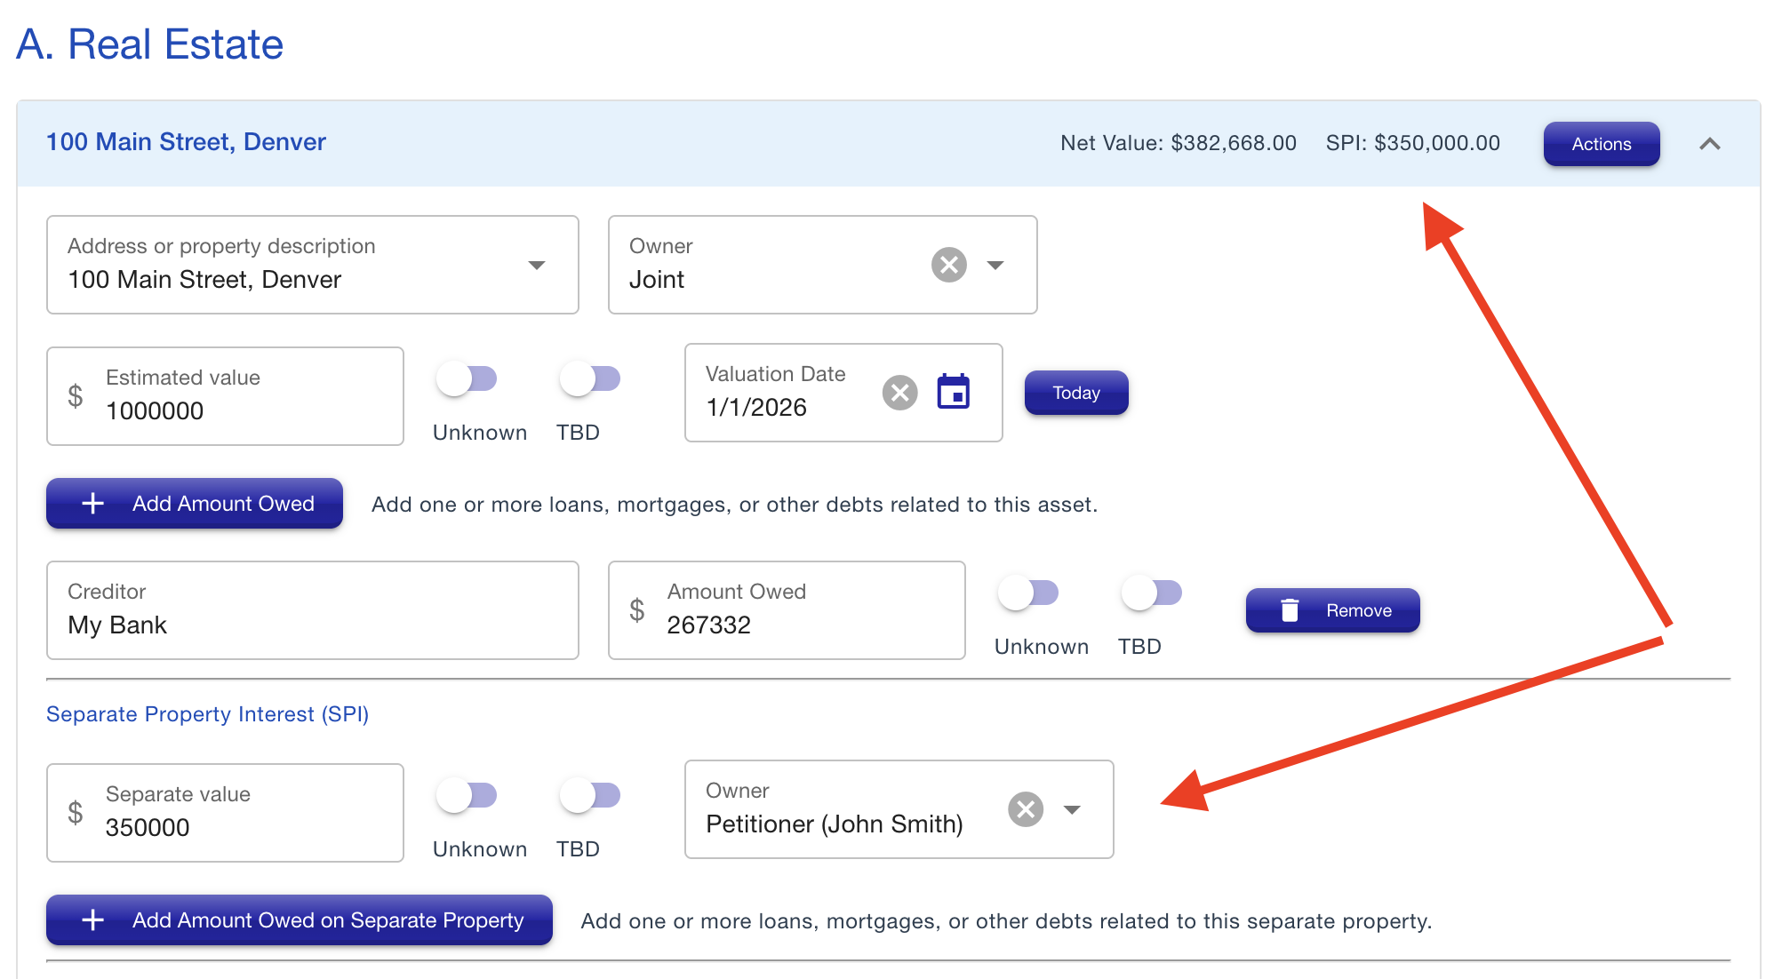Click plus icon on Add Amount Owed on Separate Property

pos(93,920)
